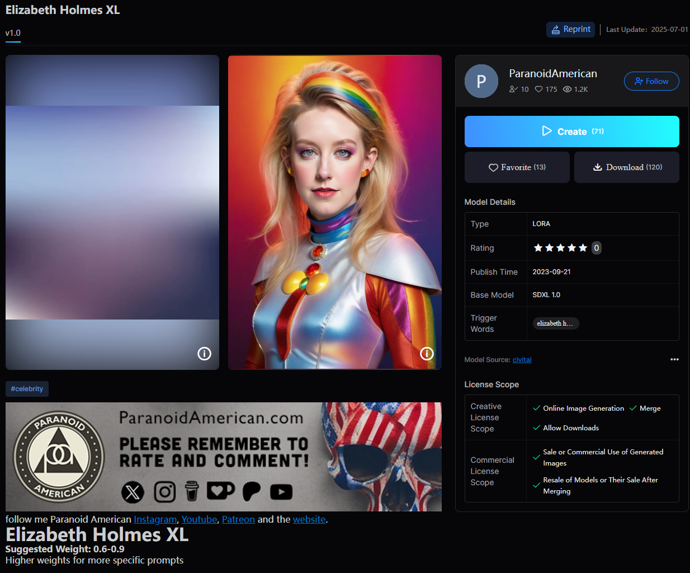
Task: Open the Instagram text link
Action: [x=155, y=519]
